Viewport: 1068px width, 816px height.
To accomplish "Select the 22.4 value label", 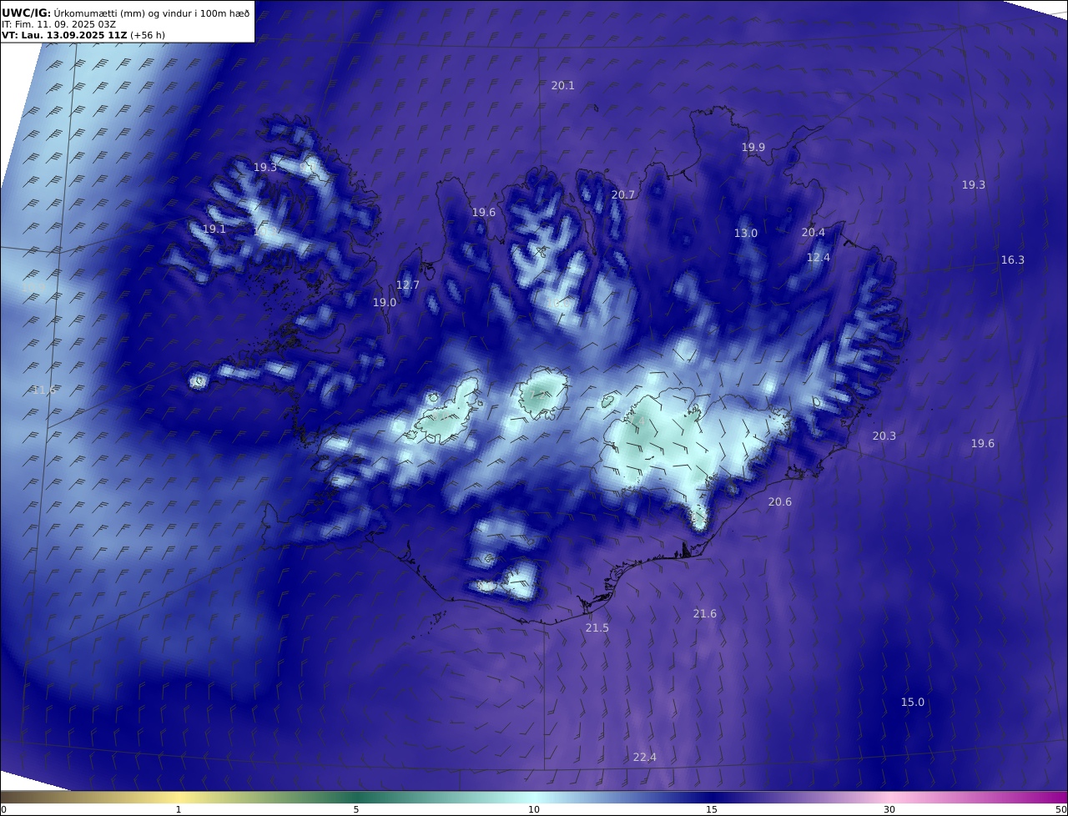I will (x=645, y=758).
